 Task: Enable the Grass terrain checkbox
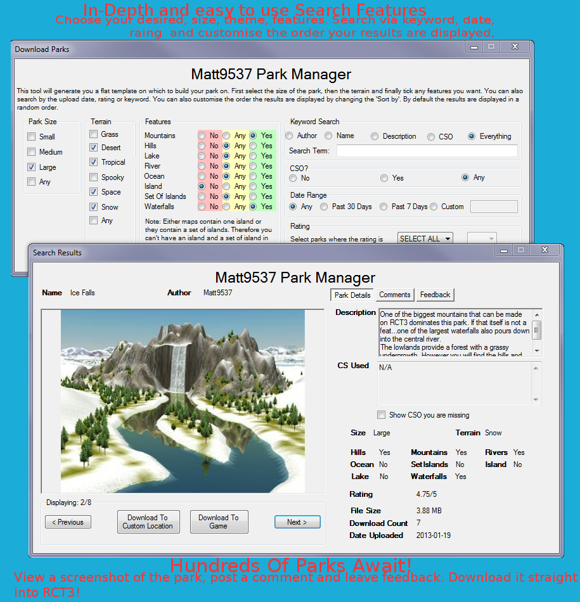click(x=93, y=134)
